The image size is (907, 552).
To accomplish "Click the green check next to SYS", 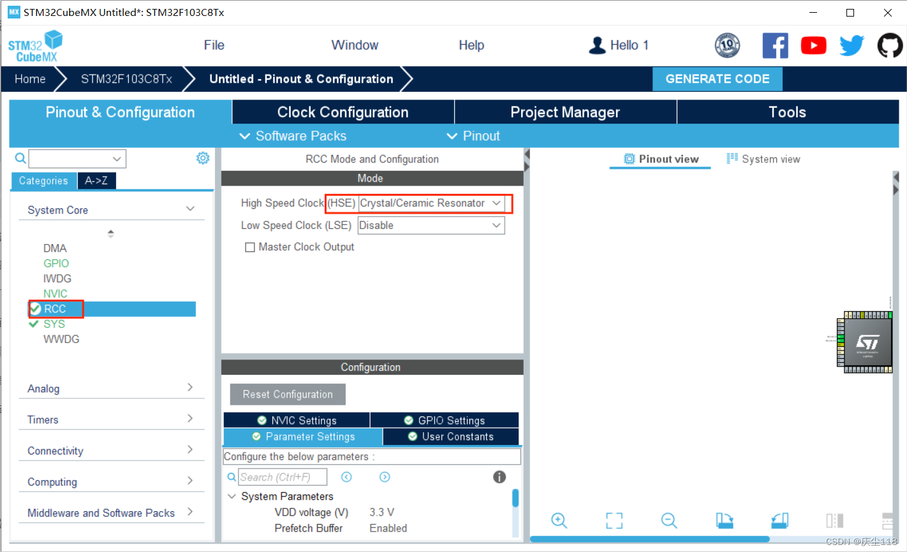I will 34,324.
